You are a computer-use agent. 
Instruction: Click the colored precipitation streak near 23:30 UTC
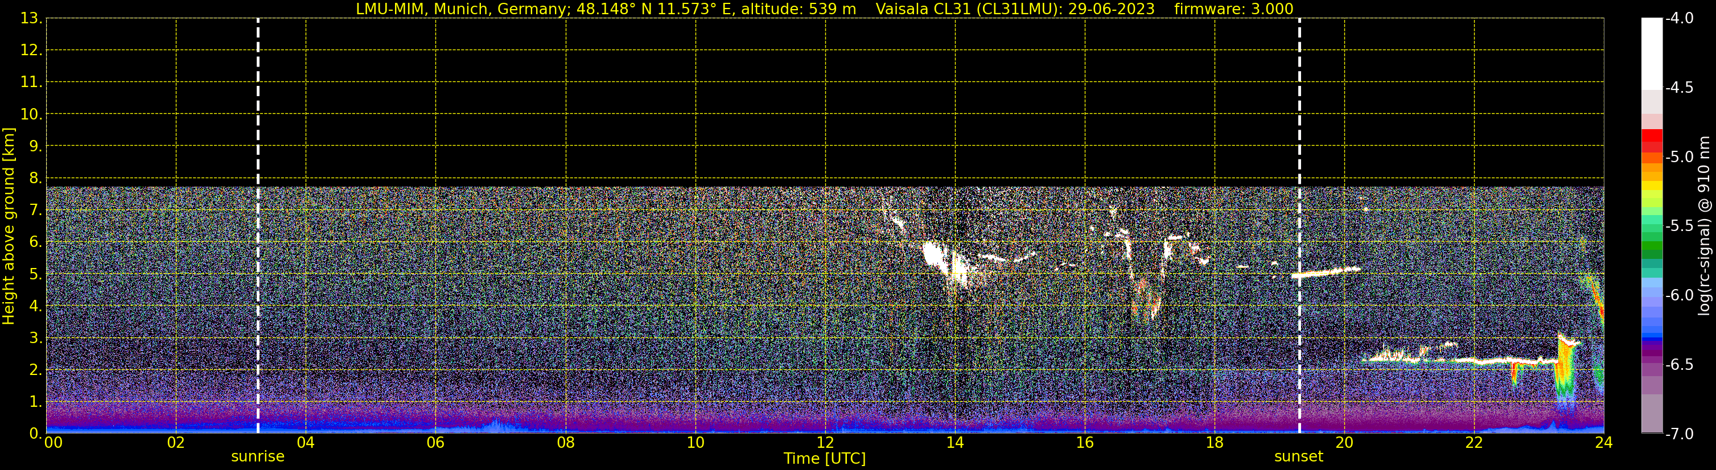[x=1565, y=366]
